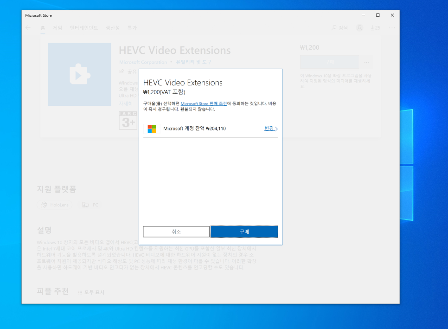Switch to the 게임 tab
Image resolution: width=448 pixels, height=329 pixels.
[x=58, y=28]
